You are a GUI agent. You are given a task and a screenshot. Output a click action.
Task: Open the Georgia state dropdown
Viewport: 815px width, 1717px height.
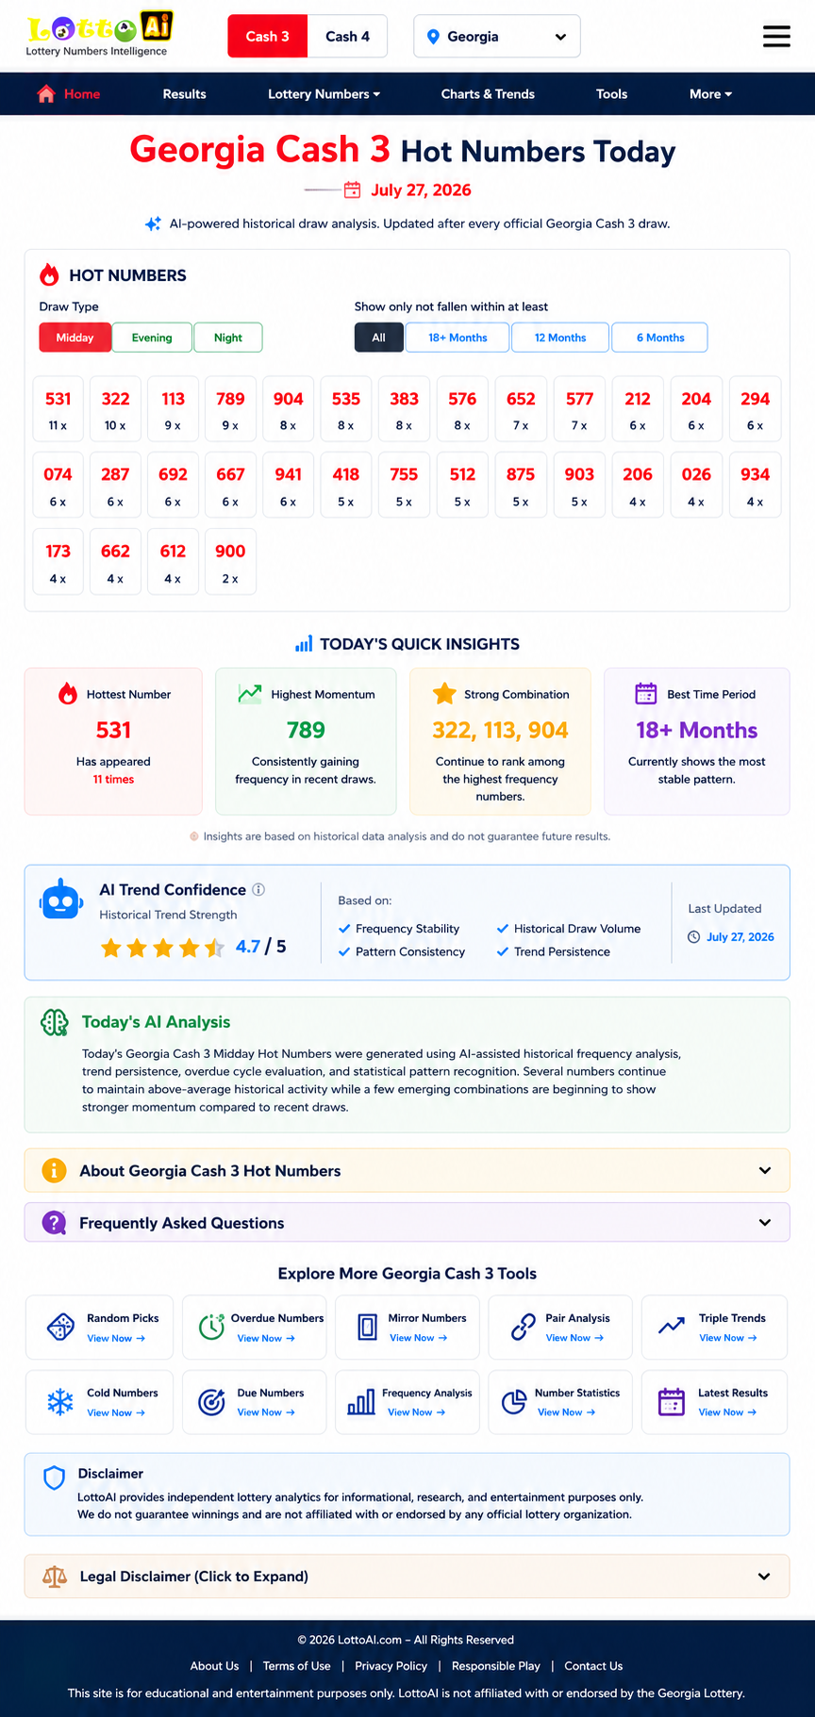coord(497,37)
